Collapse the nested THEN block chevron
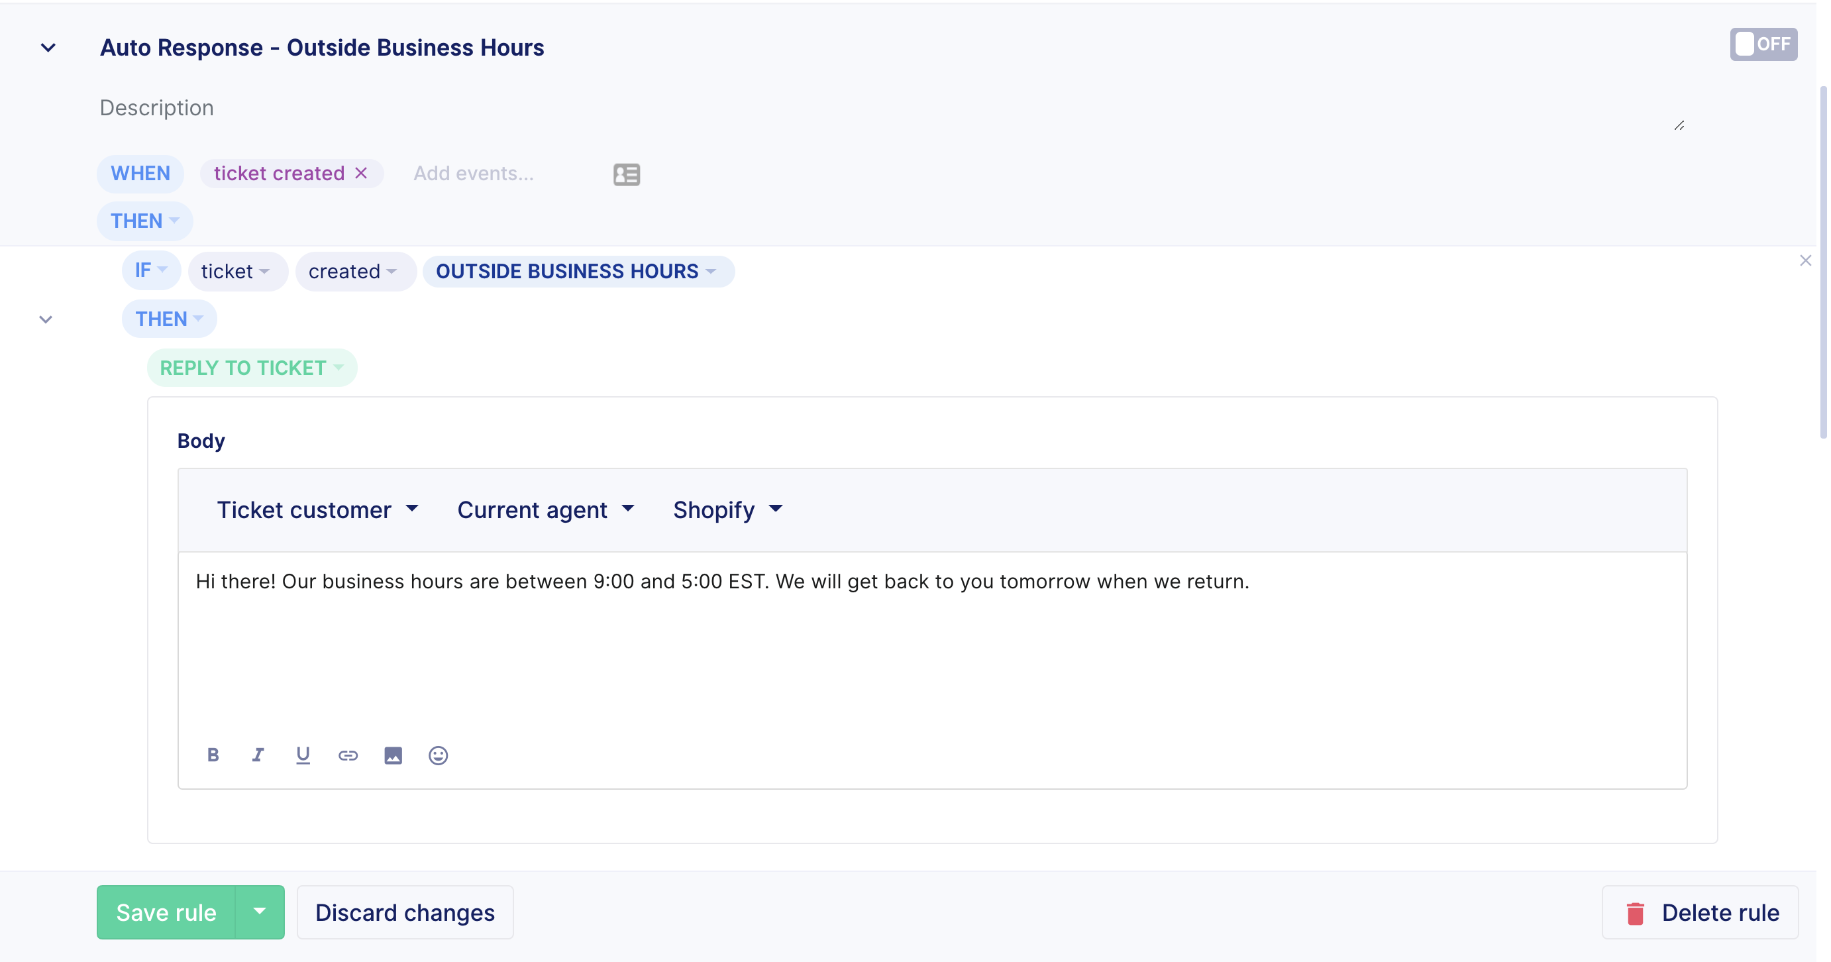The image size is (1831, 962). coord(46,319)
